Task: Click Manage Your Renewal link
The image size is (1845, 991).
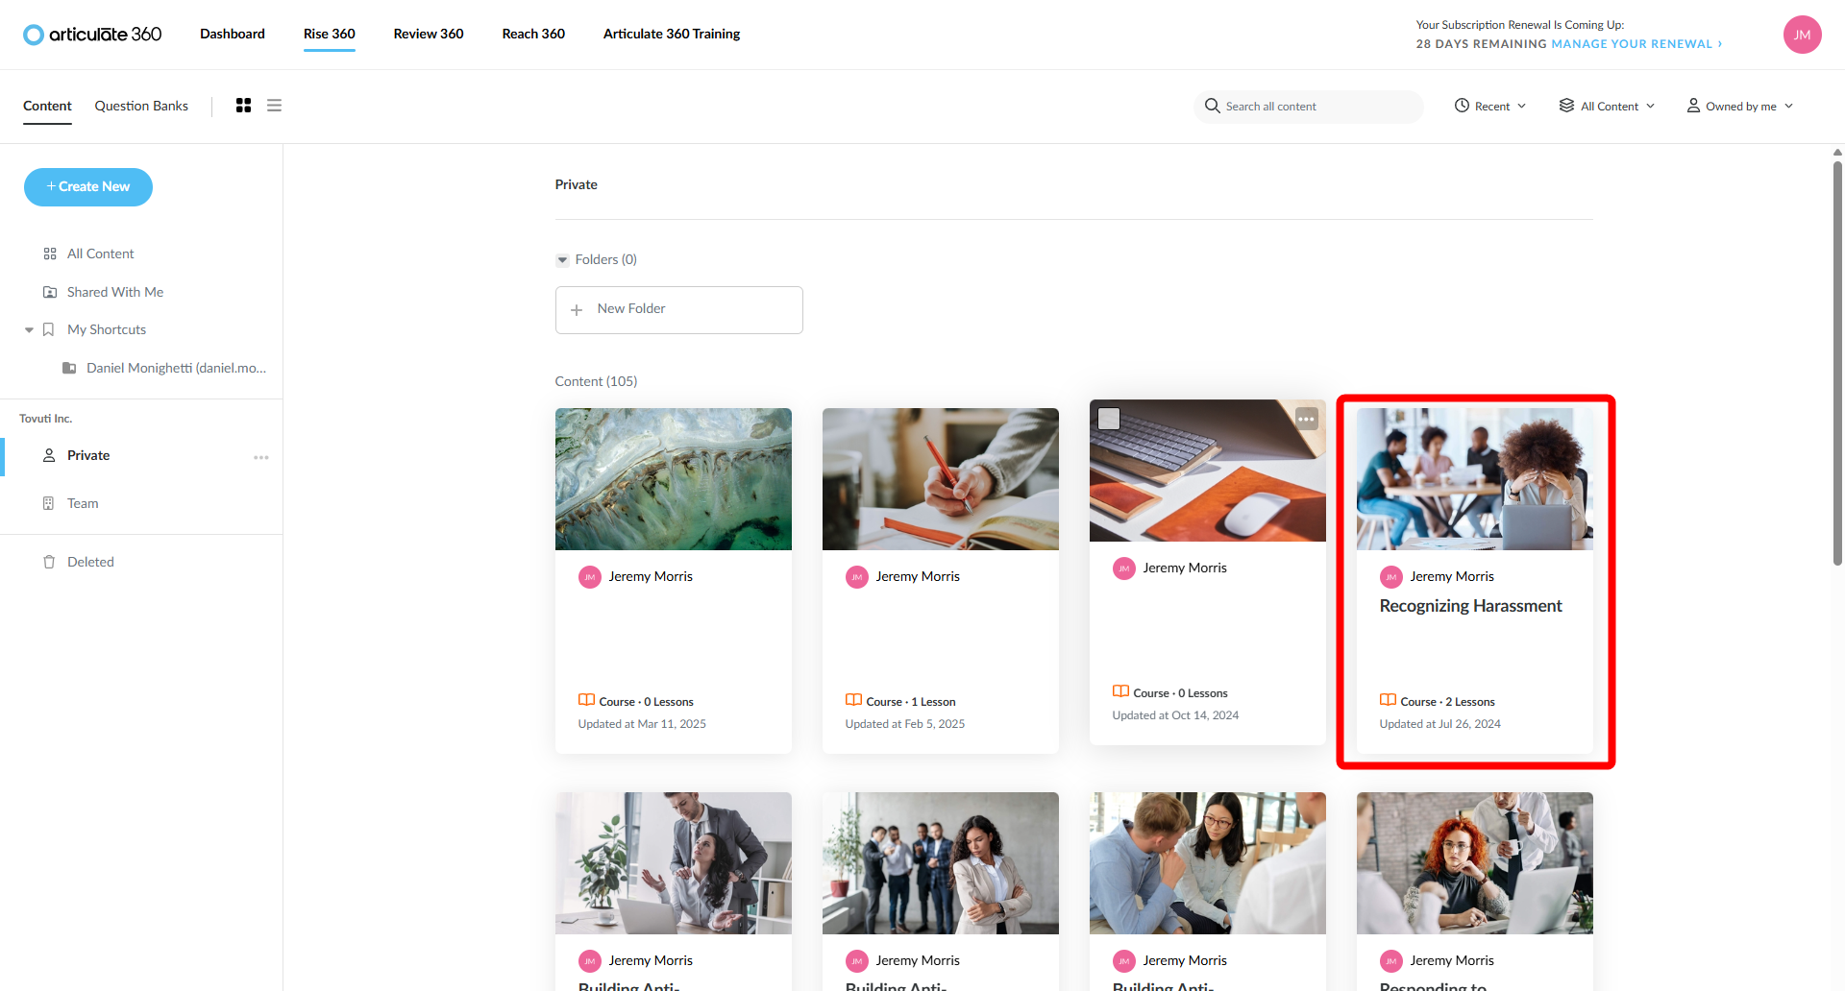Action: click(x=1636, y=44)
